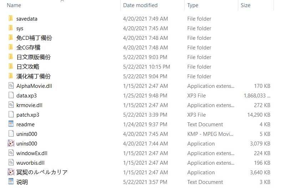Select the 免CD補丁備份 folder name
Viewport: 285px width, 196px height.
34,38
